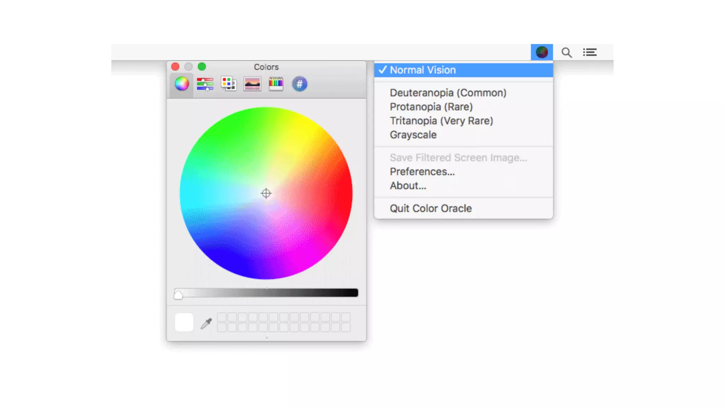
Task: Select checked Normal Vision option
Action: tap(423, 70)
